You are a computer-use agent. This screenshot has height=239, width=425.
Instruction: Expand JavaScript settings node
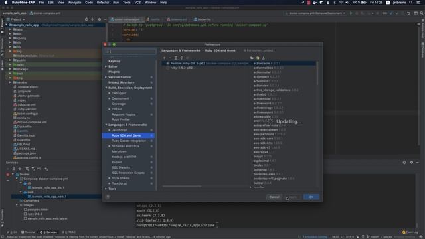coord(110,130)
